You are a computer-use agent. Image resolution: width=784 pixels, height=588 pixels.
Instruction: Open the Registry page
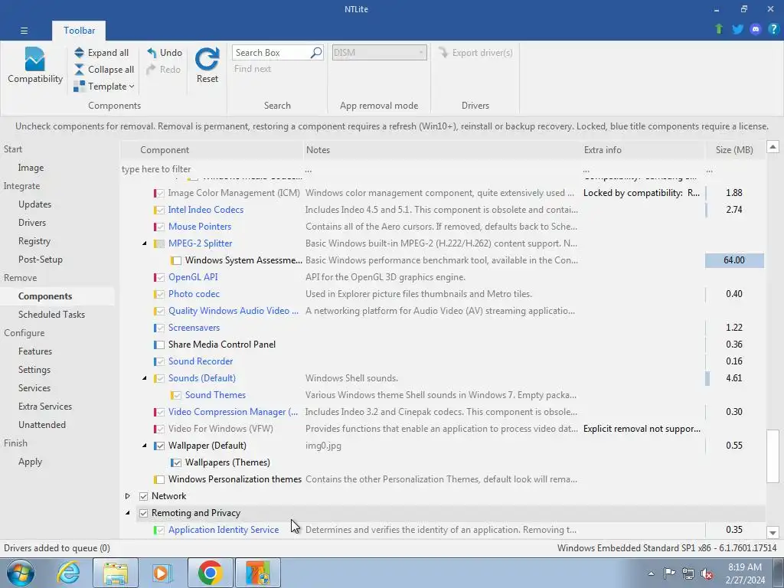coord(34,241)
